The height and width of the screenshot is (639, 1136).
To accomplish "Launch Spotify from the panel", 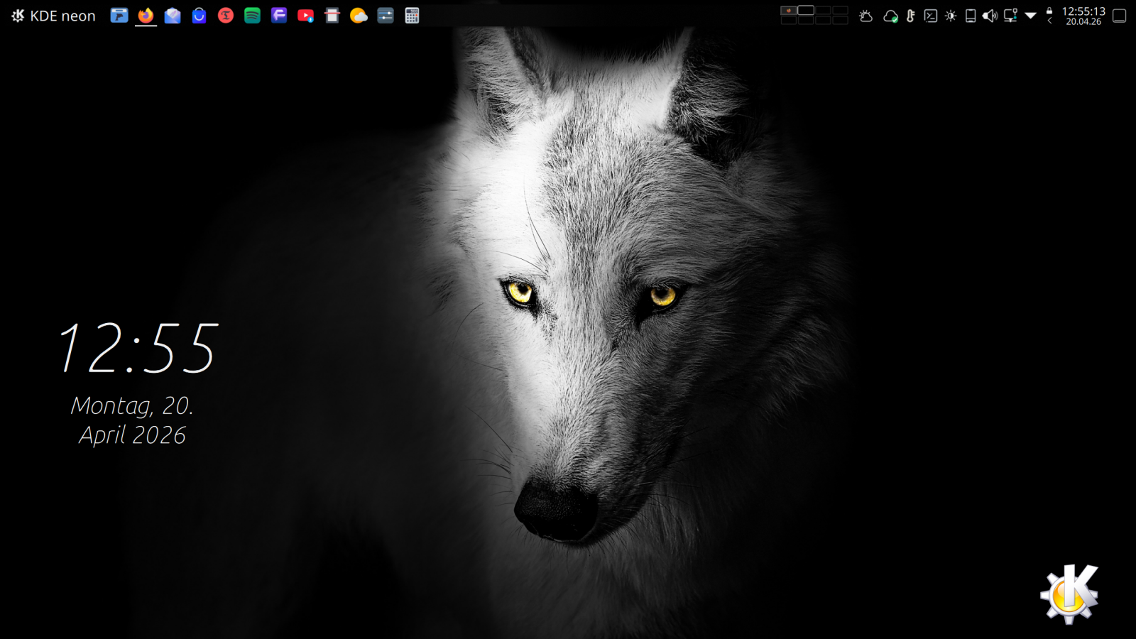I will pos(252,16).
